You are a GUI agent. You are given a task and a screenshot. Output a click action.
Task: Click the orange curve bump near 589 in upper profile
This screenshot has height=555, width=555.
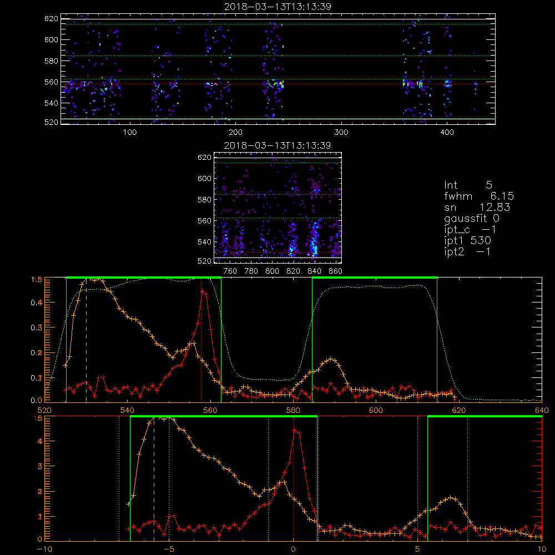(331, 359)
